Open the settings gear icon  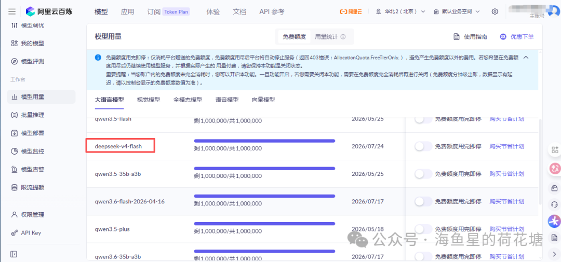coord(495,11)
